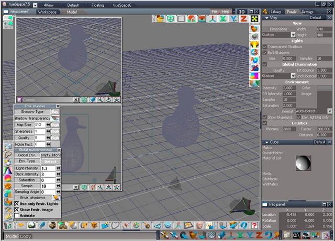Open the File menu
Image resolution: width=335 pixels, height=241 pixels.
215,11
